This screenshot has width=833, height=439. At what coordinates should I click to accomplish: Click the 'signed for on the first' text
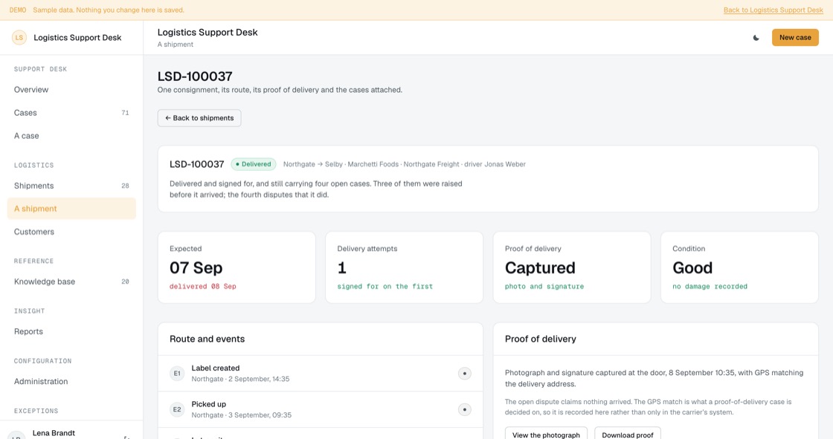385,287
